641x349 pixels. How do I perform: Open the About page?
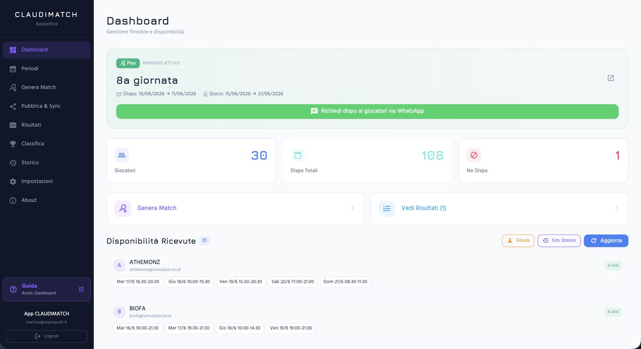[47, 200]
